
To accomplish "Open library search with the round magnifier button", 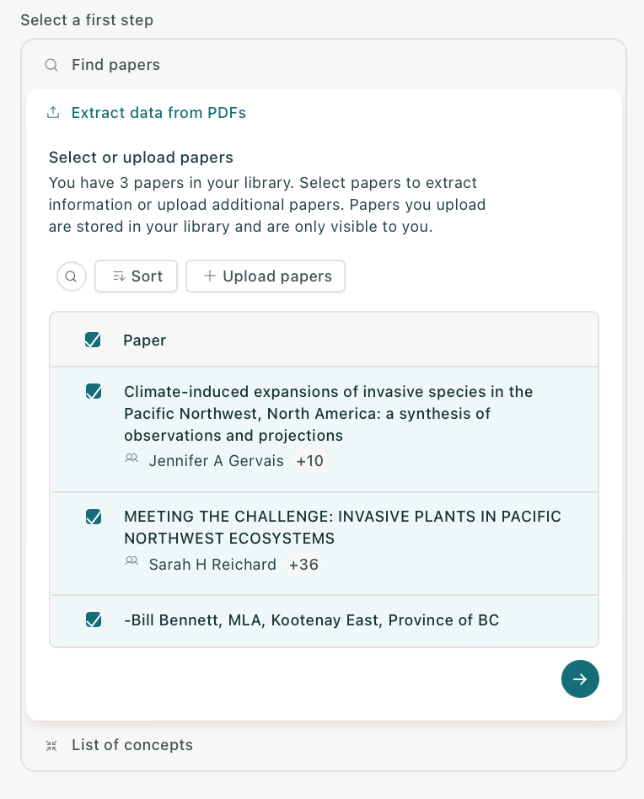I will tap(72, 276).
